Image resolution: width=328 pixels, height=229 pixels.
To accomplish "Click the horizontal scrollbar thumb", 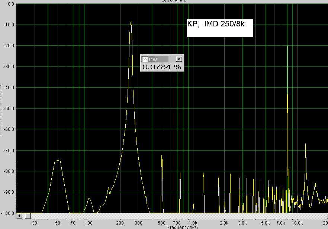I will pyautogui.click(x=28, y=216).
